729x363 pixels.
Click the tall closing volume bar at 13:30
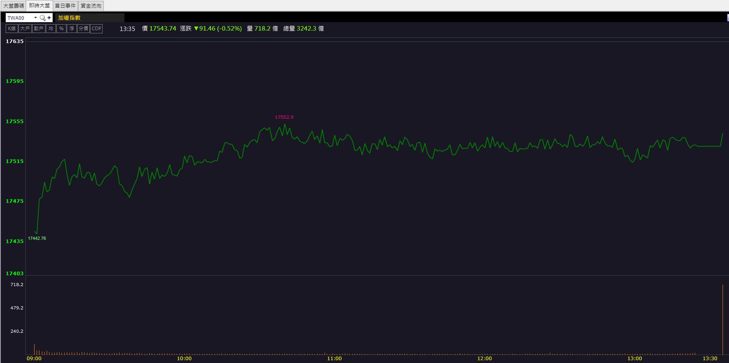723,320
